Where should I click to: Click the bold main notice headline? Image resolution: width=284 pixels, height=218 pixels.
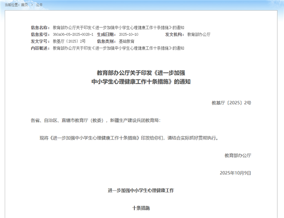tap(140, 77)
